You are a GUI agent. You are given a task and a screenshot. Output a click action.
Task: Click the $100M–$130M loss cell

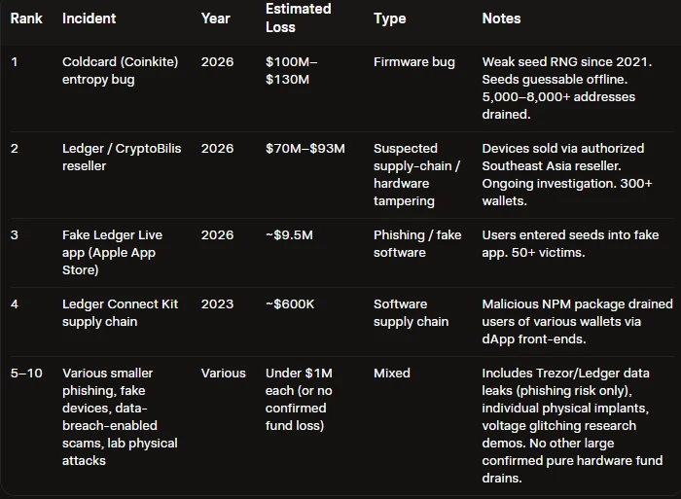(292, 70)
